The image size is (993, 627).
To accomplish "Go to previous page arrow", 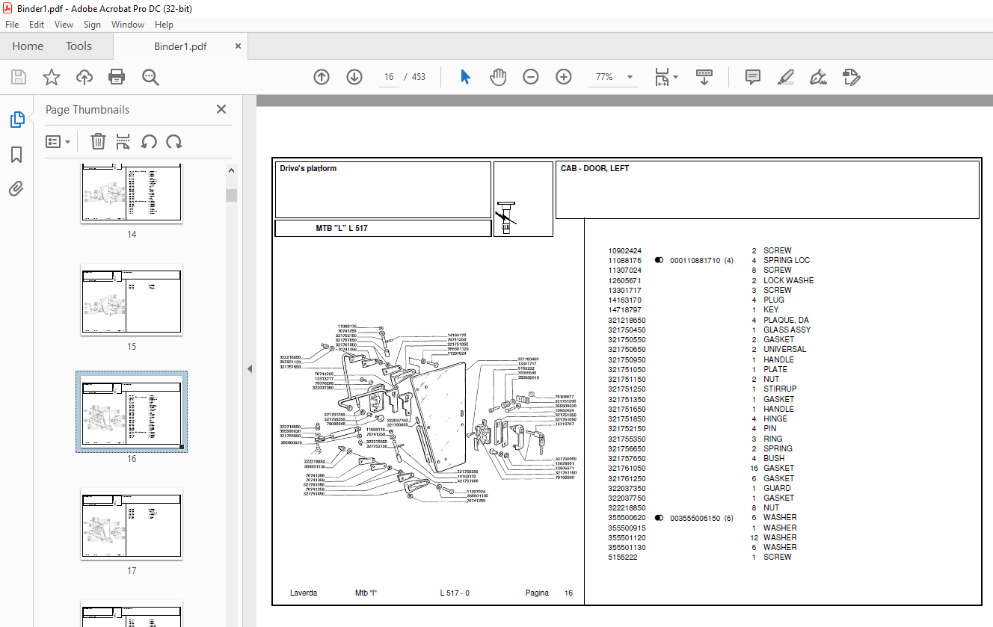I will [322, 77].
